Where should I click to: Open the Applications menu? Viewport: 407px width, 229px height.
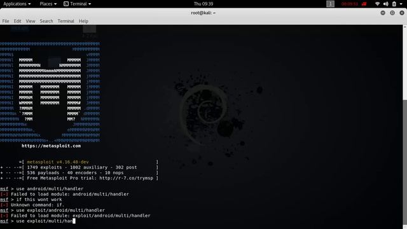point(17,4)
